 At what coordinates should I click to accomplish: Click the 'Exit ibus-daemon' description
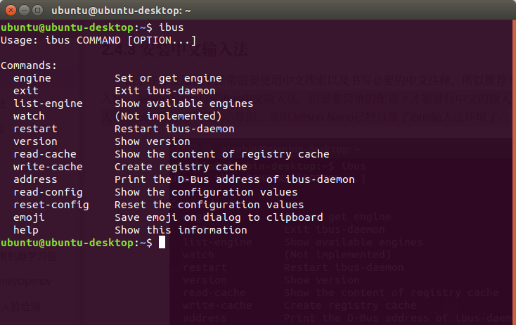tap(165, 91)
